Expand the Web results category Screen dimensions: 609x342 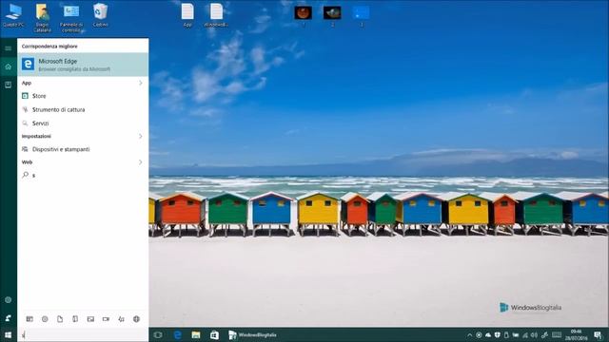pyautogui.click(x=140, y=162)
